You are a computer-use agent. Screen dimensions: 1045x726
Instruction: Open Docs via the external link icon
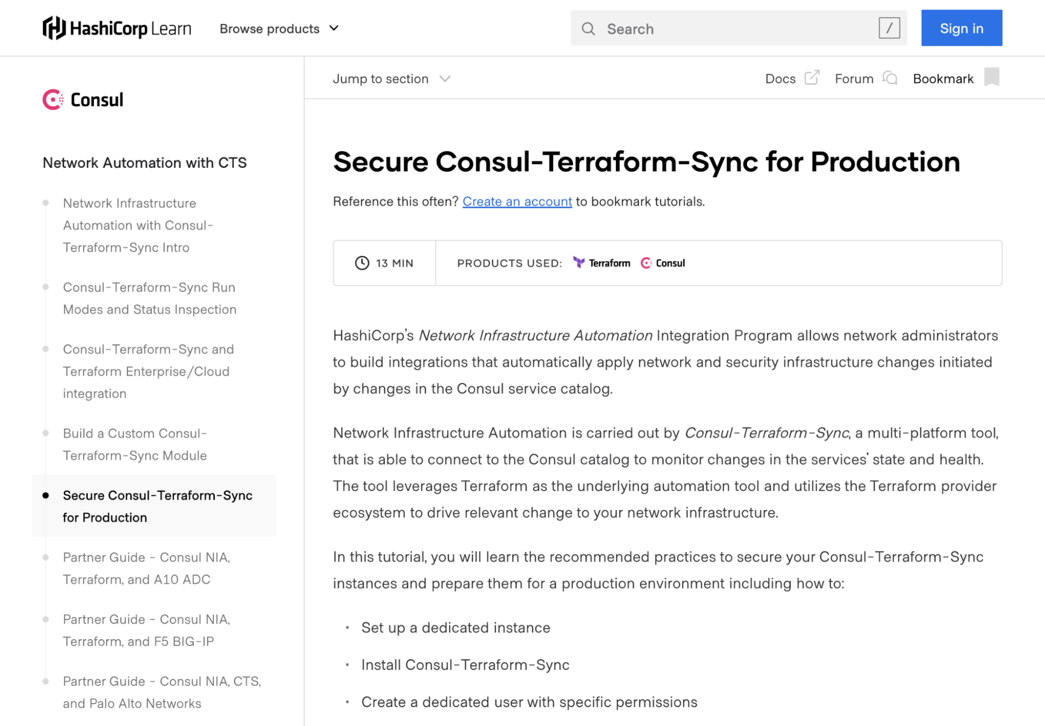coord(811,77)
